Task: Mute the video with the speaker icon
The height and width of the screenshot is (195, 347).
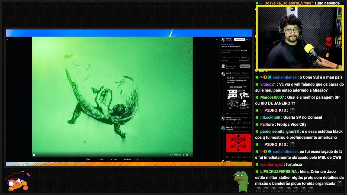Action: [180, 155]
